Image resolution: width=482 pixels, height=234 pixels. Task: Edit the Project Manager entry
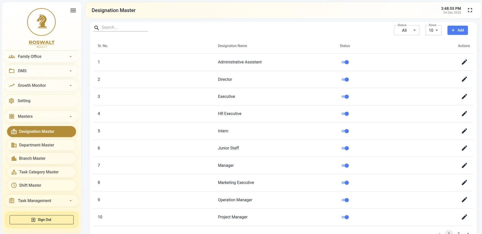464,217
